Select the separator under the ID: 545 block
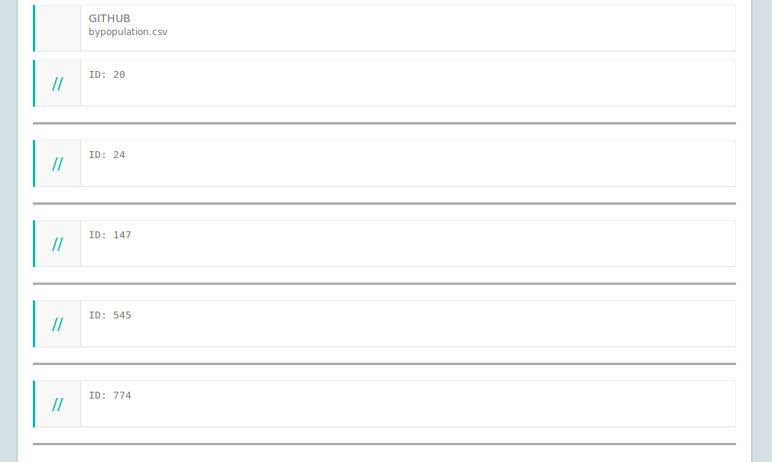Screen dimensions: 772x462 (384, 363)
